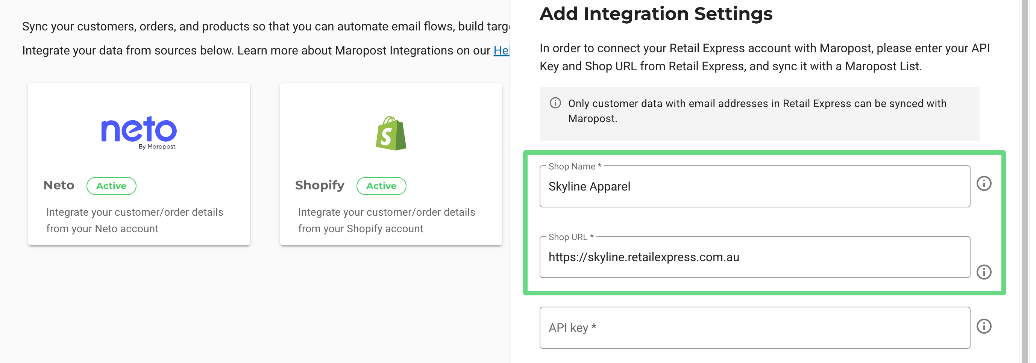Show info tooltip for API key
Screen dimensions: 1036x363
[983, 327]
